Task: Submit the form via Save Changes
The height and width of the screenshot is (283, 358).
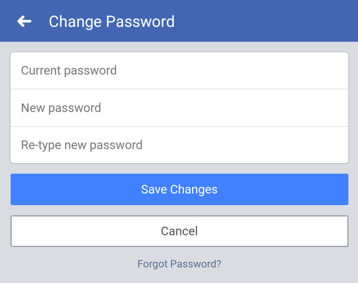Action: (x=179, y=189)
